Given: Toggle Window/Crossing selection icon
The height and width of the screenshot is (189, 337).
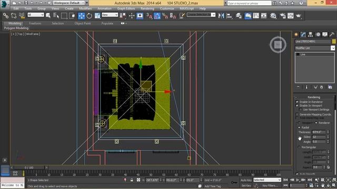Looking at the screenshot, I should (x=72, y=16).
